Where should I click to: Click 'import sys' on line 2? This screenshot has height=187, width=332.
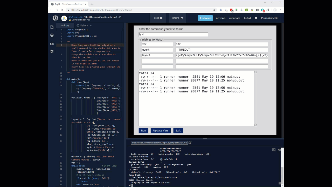click(x=73, y=33)
